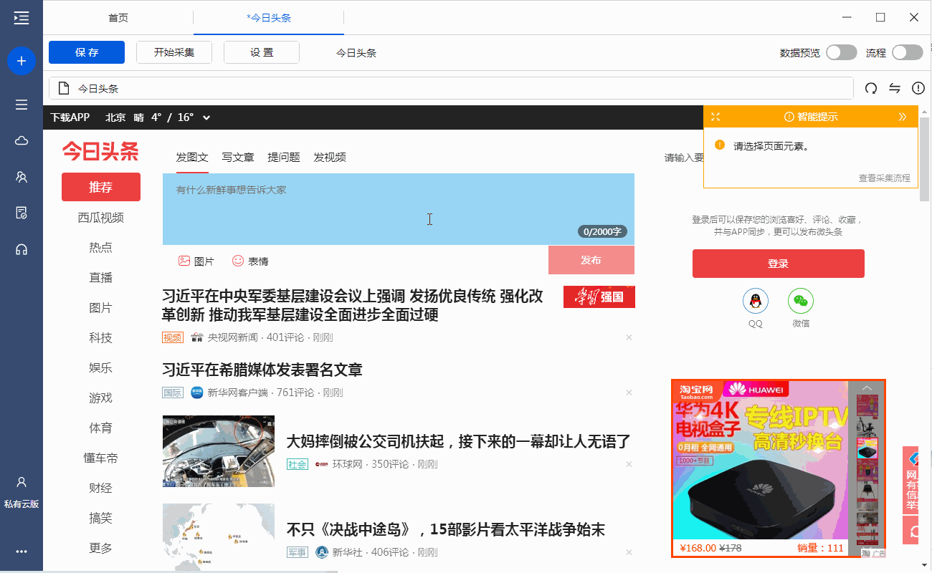Click the red 登录 button
The image size is (932, 573).
(779, 264)
